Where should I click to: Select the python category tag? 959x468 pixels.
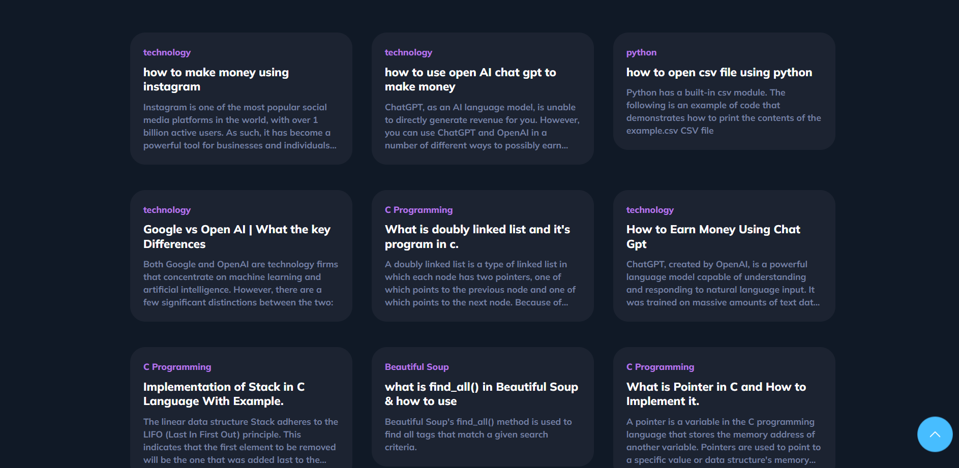point(641,52)
